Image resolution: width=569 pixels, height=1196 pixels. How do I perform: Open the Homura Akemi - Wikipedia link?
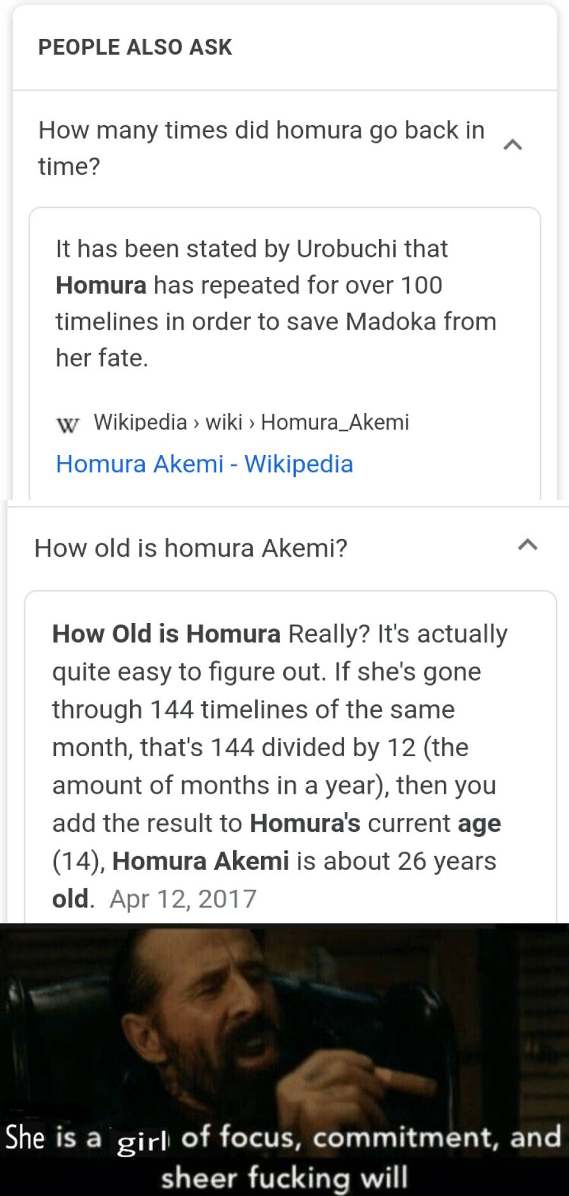click(x=204, y=464)
